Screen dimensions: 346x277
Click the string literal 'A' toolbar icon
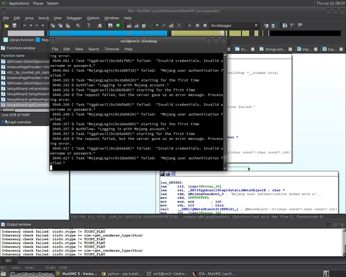click(144, 25)
